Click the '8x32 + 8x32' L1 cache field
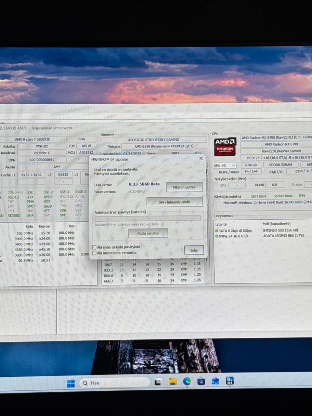 coord(32,175)
